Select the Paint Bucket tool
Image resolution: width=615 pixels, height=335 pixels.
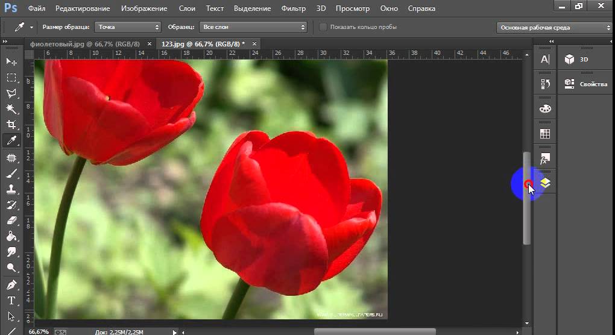pyautogui.click(x=11, y=236)
